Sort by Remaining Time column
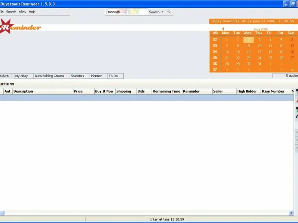This screenshot has height=223, width=298. point(167,91)
